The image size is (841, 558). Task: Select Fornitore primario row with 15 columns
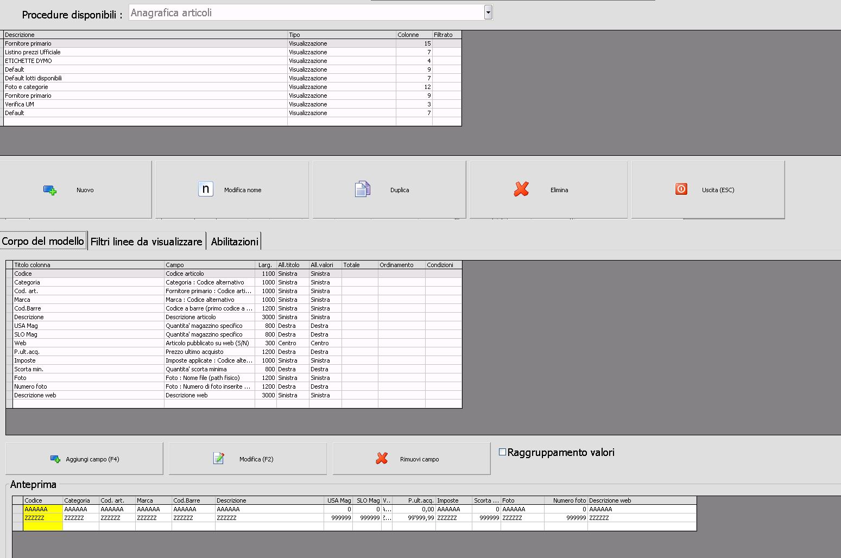tap(232, 43)
